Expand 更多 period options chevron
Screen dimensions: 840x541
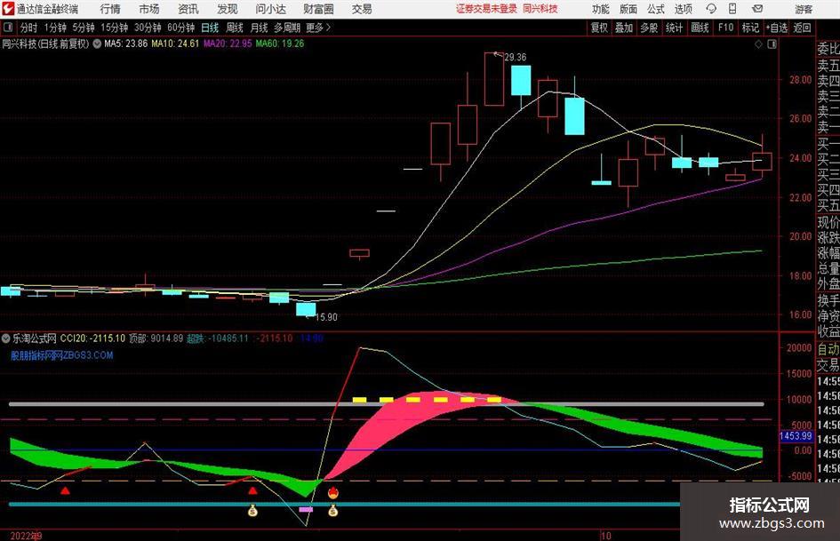click(x=328, y=28)
